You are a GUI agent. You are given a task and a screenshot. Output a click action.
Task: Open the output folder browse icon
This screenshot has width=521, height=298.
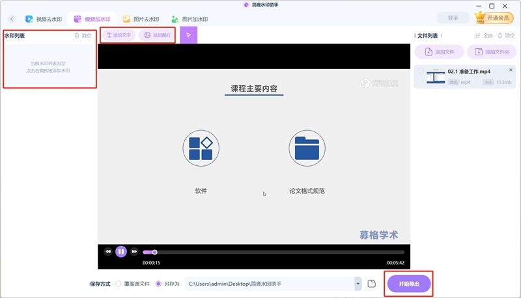coord(371,284)
